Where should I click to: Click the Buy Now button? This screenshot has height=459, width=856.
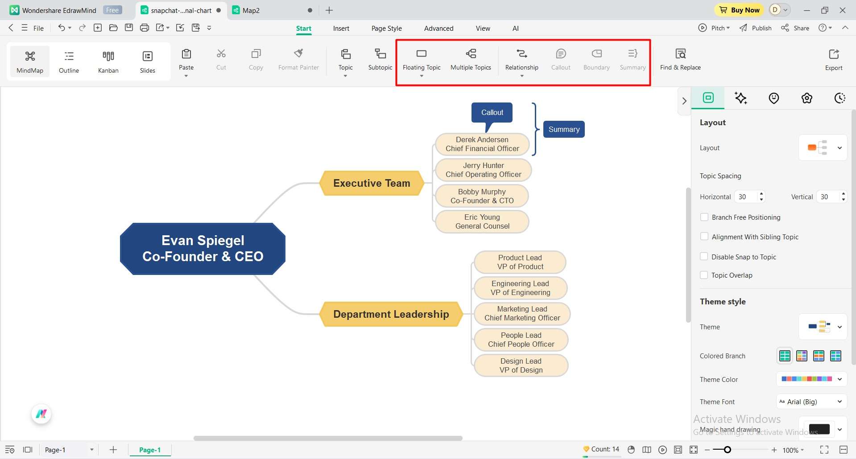click(x=739, y=10)
